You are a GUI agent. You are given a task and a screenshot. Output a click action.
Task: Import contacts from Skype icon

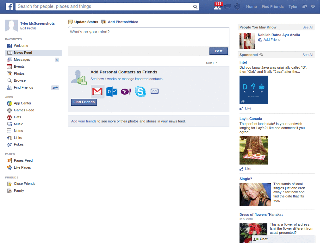point(140,91)
